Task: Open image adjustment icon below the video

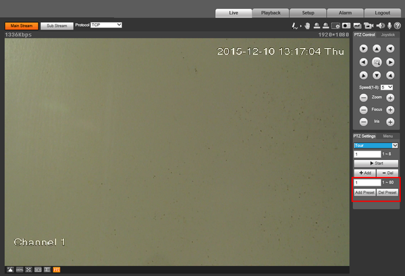Action: coord(10,270)
